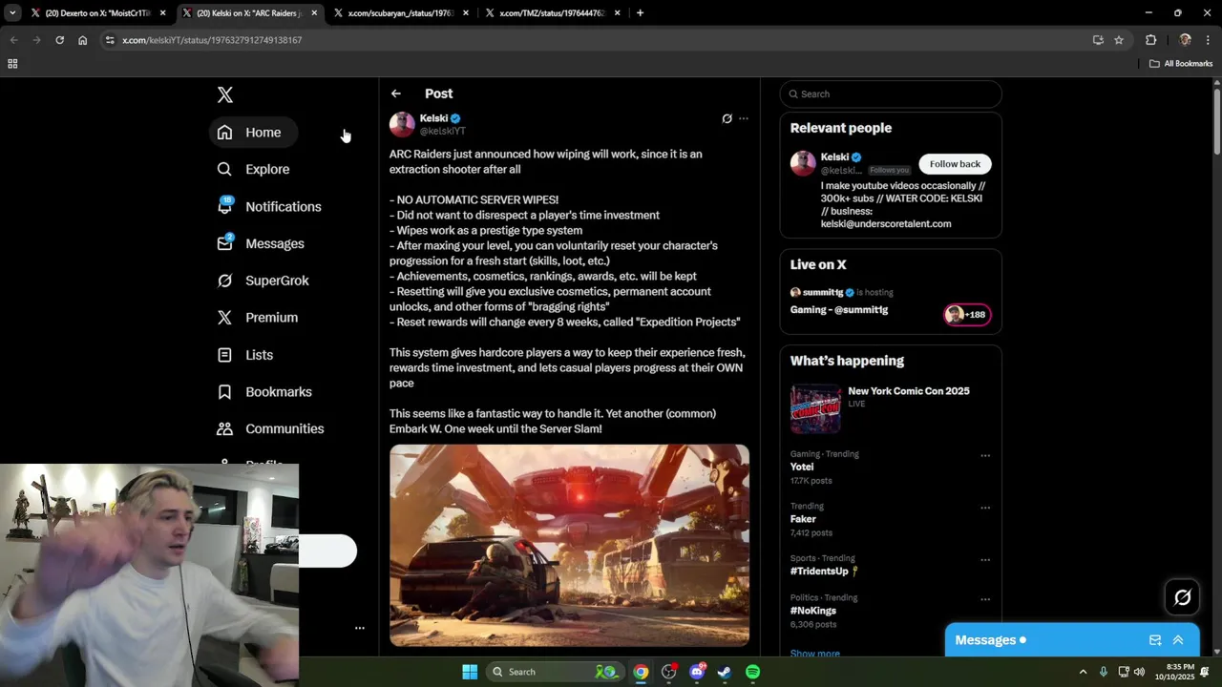This screenshot has width=1222, height=687.
Task: Open Kelski's avatar in Relevant people
Action: coord(803,163)
